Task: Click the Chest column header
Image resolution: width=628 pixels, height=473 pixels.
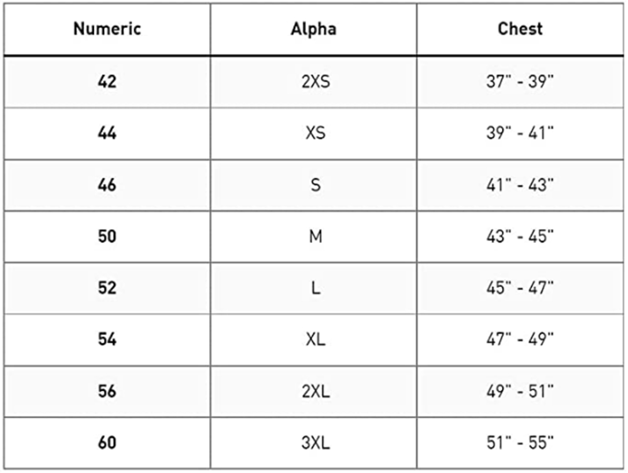Action: [x=520, y=28]
